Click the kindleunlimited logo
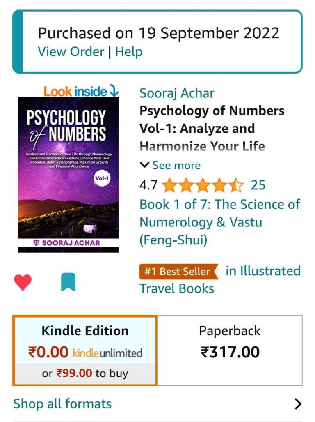 107,353
